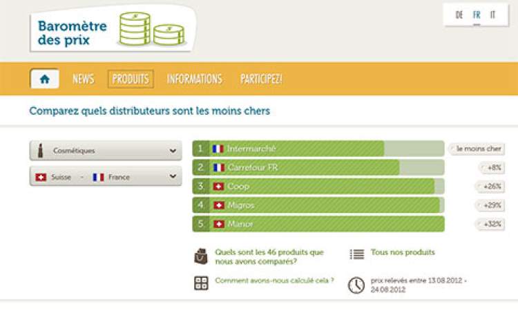This screenshot has width=518, height=311.
Task: Click the Carrefour FR ranking bar
Action: click(318, 167)
